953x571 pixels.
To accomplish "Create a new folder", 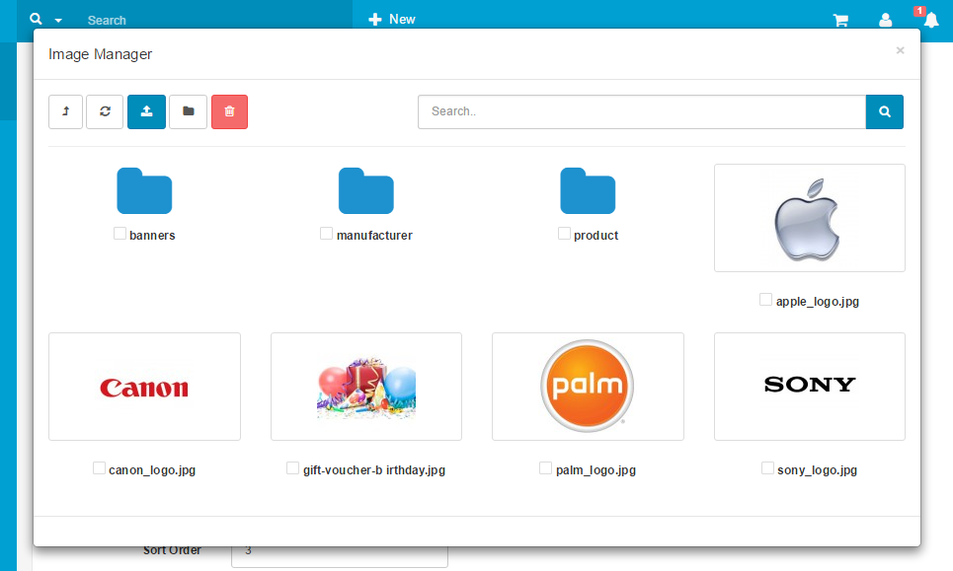I will [x=188, y=111].
